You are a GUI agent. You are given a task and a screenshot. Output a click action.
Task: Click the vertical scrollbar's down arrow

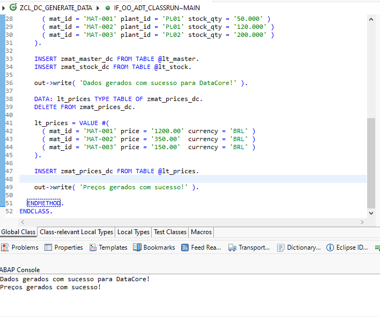coord(371,213)
